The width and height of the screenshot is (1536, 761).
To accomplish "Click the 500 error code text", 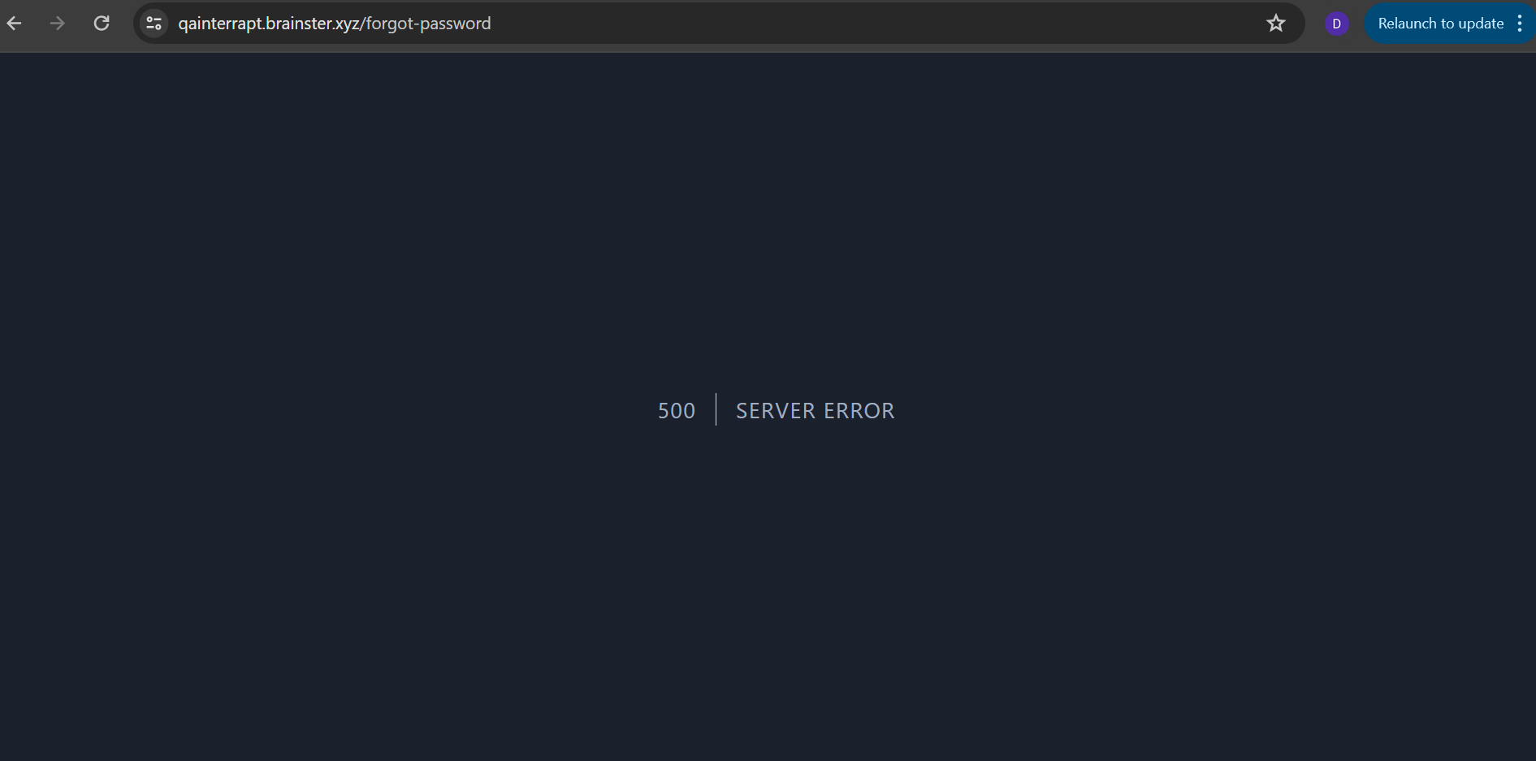I will click(676, 411).
